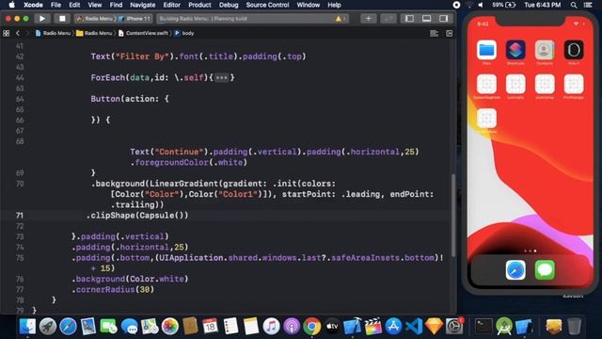Open Shortcuts app in the simulator
This screenshot has width=602, height=339.
pyautogui.click(x=515, y=50)
